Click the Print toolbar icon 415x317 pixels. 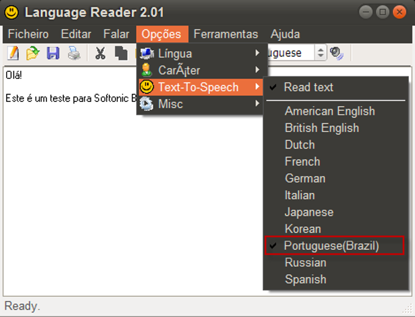click(74, 53)
